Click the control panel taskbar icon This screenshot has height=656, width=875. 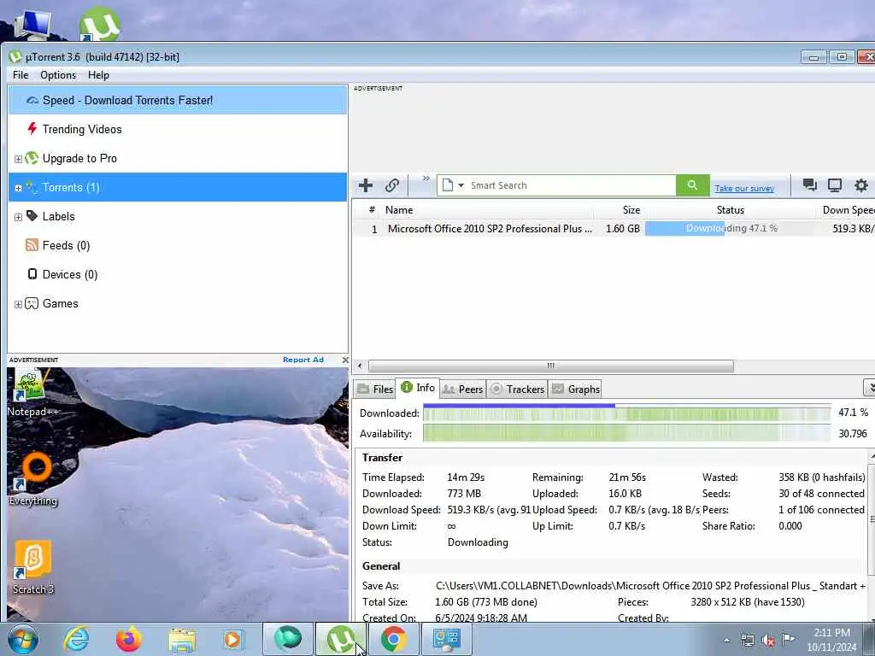[446, 639]
